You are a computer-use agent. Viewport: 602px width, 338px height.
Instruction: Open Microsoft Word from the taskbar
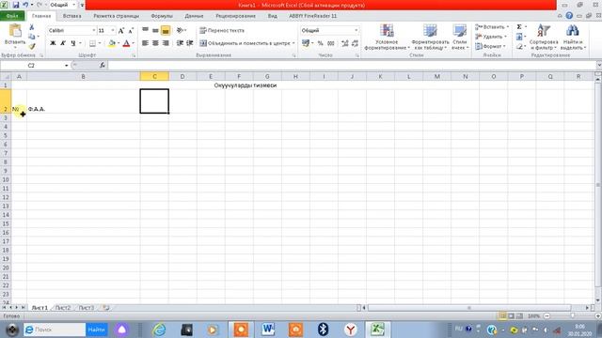coord(268,330)
